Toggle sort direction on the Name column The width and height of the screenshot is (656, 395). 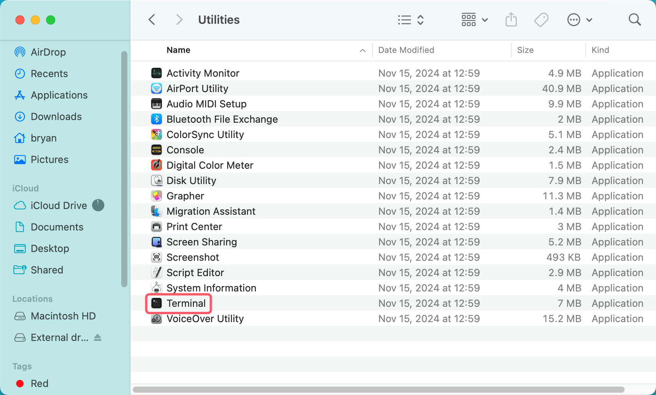(x=362, y=50)
